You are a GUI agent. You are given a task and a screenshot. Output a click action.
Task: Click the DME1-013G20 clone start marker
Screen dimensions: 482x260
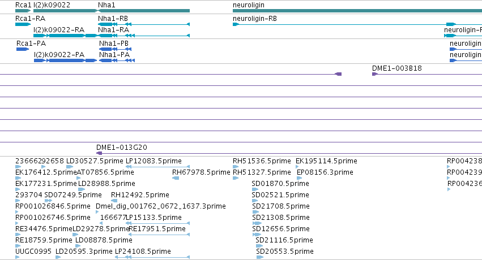pyautogui.click(x=99, y=153)
